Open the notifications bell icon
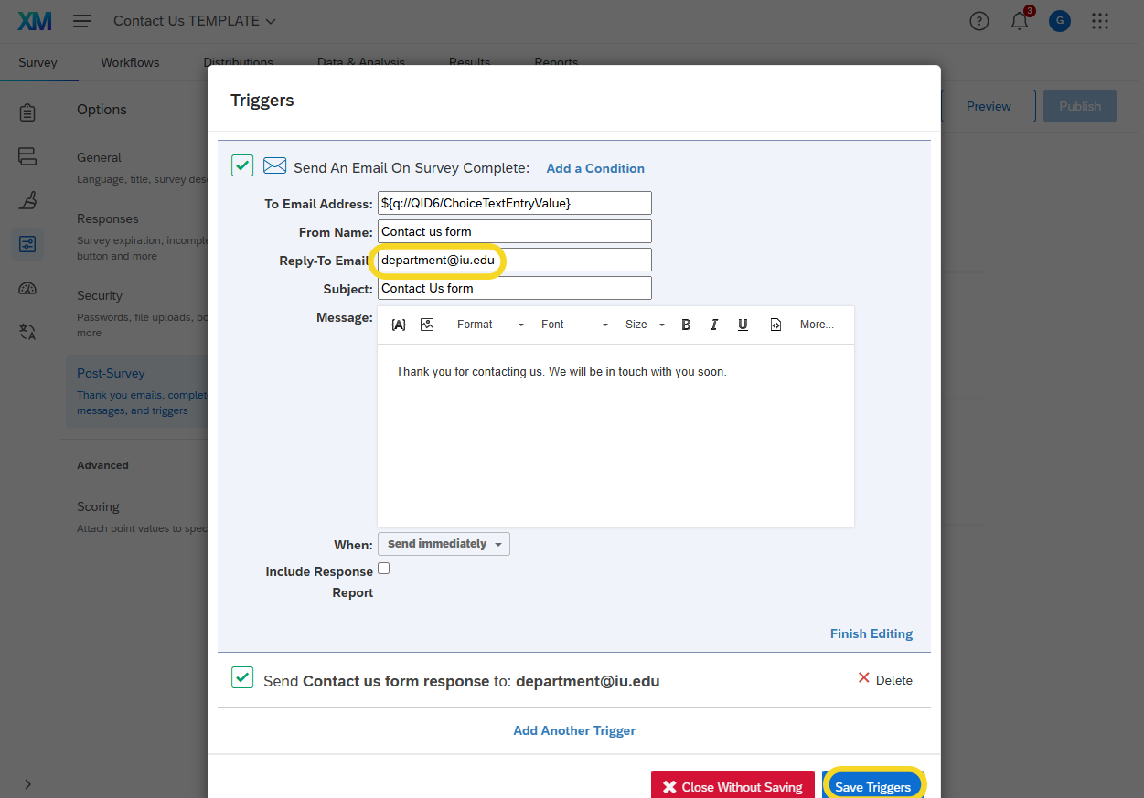Viewport: 1144px width, 798px height. click(x=1020, y=21)
